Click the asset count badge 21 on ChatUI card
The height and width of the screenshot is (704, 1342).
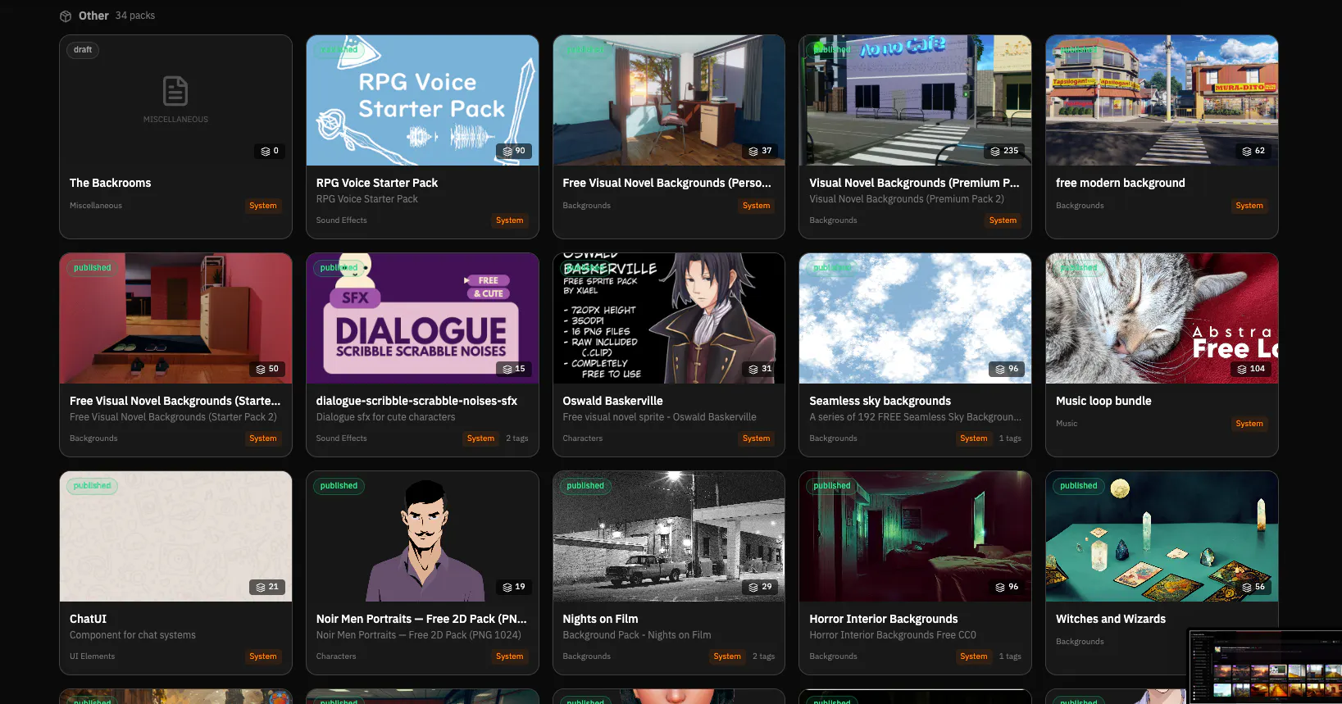(267, 587)
